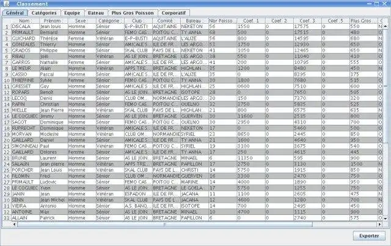Viewport: 391px width, 246px height.
Task: Switch to the Bateau tab
Action: [96, 13]
